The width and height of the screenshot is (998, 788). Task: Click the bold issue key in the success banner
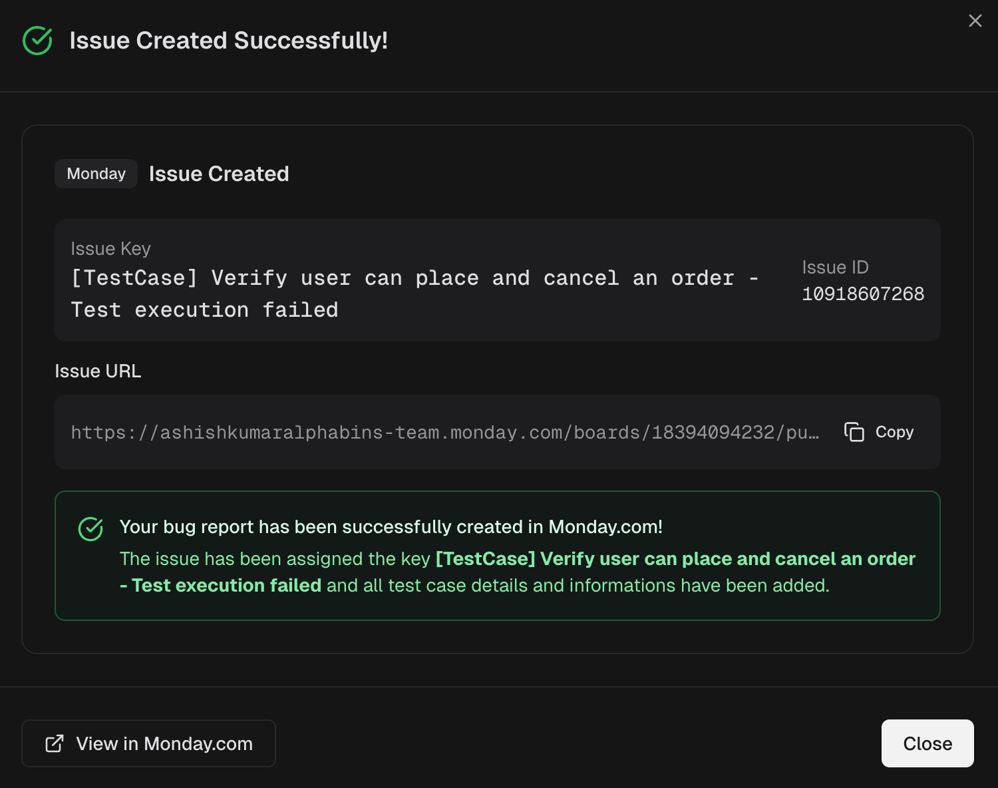pyautogui.click(x=675, y=558)
